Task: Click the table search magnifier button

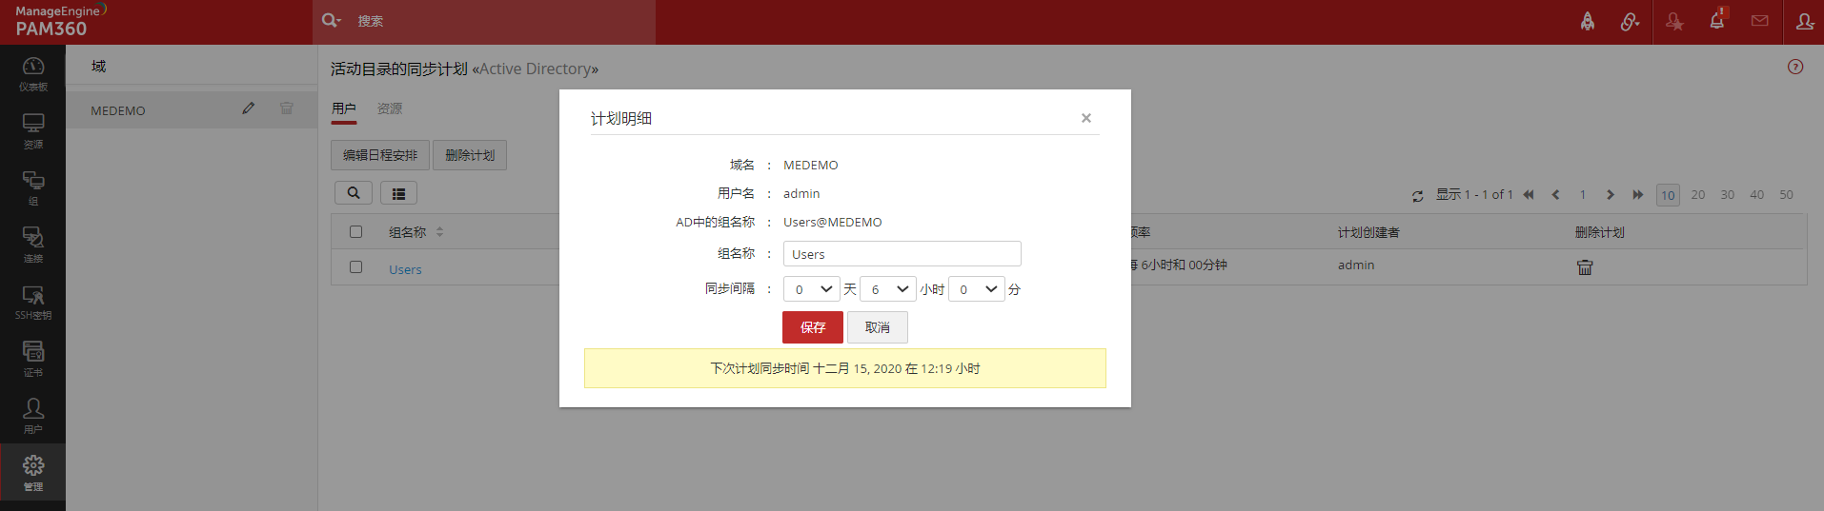Action: pos(354,193)
